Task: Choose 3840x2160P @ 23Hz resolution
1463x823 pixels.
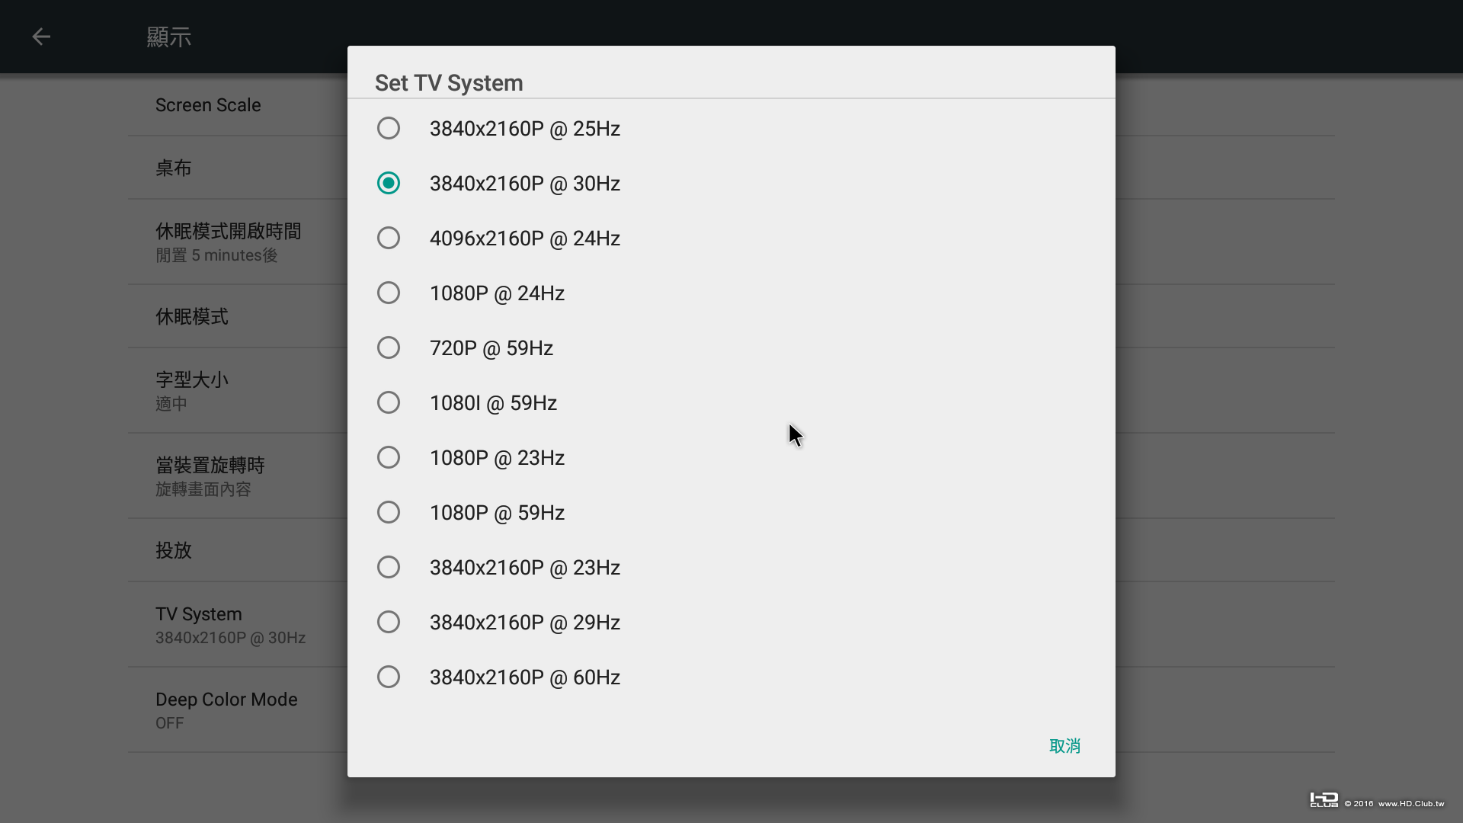Action: click(x=389, y=567)
